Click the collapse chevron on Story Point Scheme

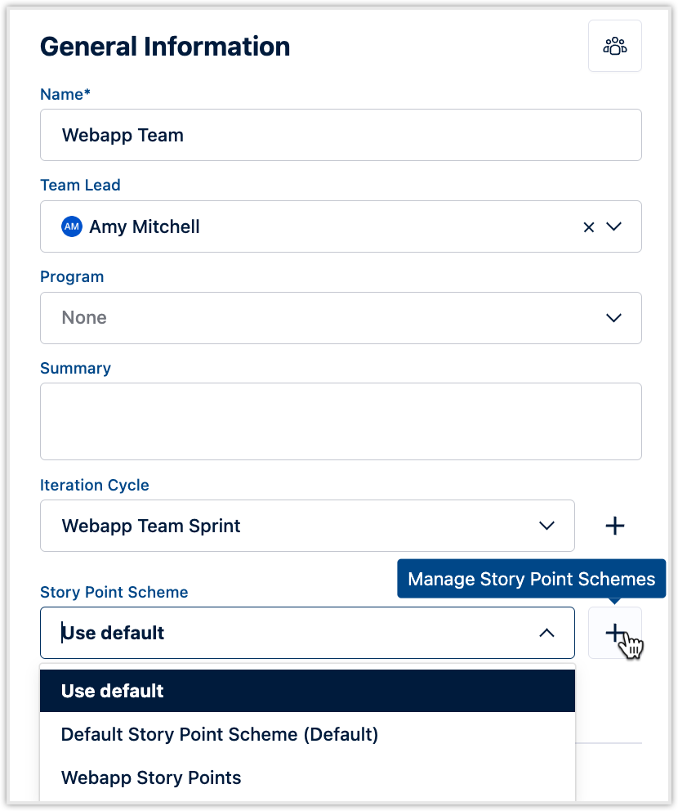tap(546, 633)
